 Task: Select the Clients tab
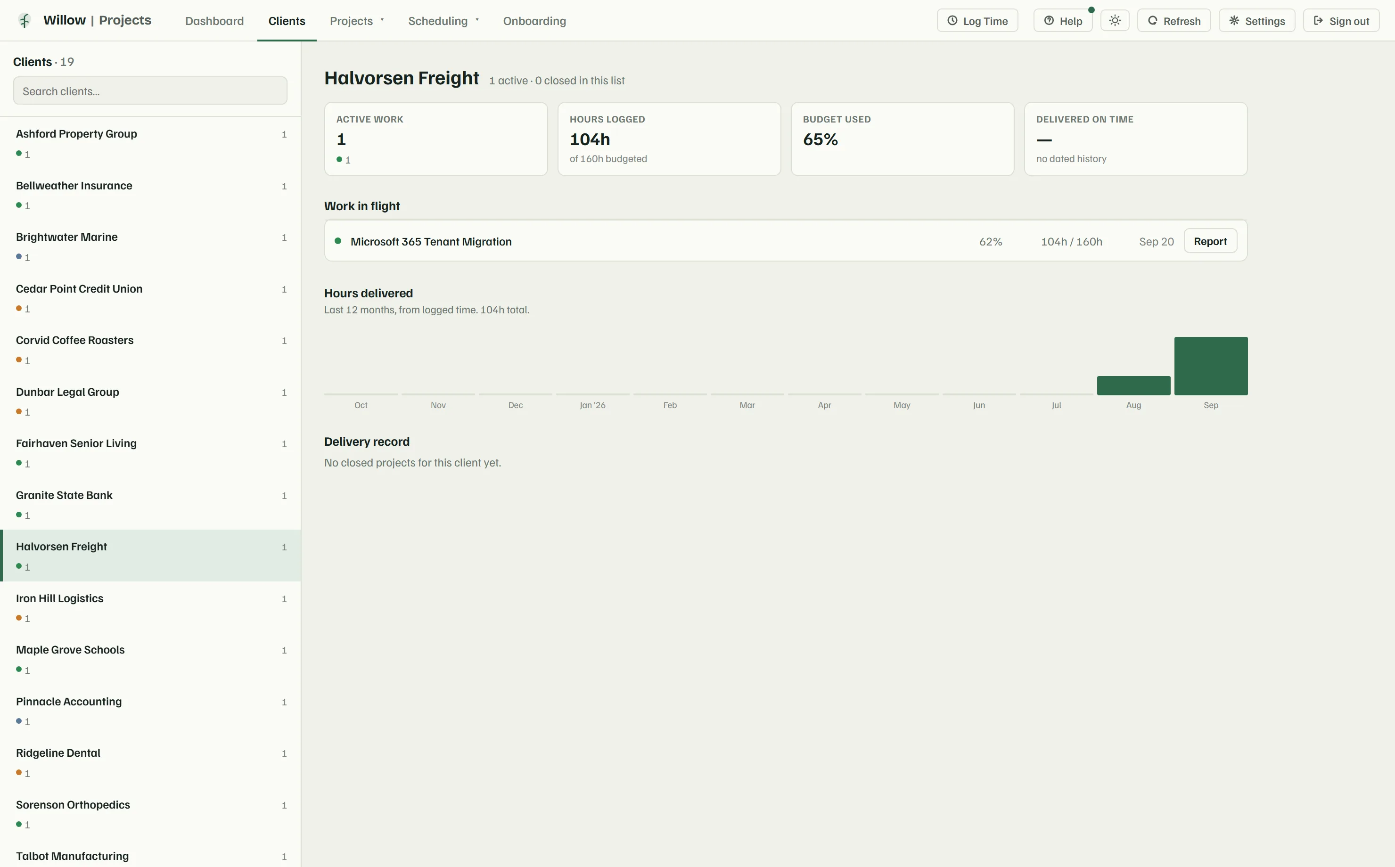287,21
